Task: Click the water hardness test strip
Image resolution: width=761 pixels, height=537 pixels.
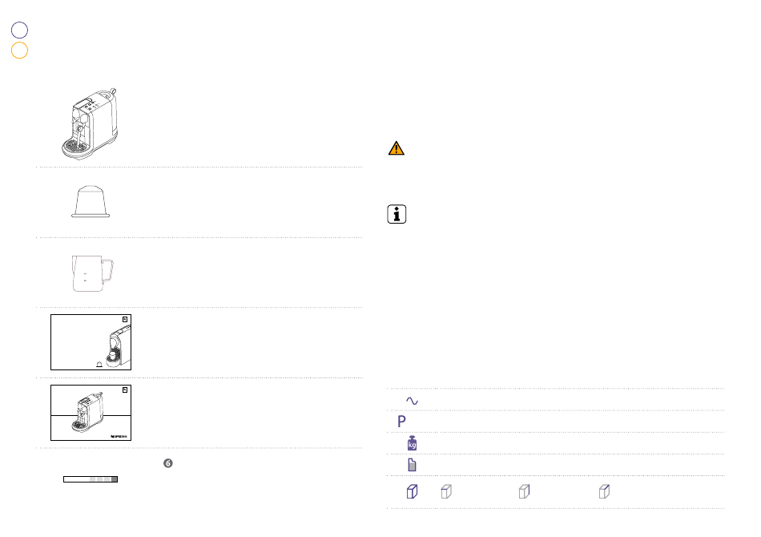Action: tap(91, 479)
